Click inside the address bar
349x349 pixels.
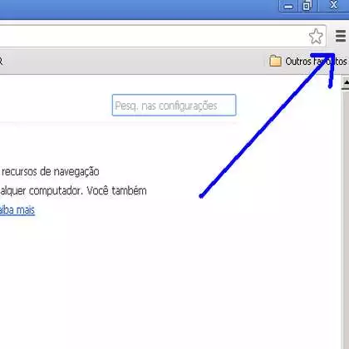point(163,37)
